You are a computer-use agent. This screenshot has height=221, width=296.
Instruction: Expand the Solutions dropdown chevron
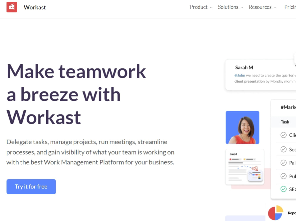(x=242, y=8)
